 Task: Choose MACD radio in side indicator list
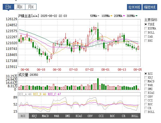point(145,81)
